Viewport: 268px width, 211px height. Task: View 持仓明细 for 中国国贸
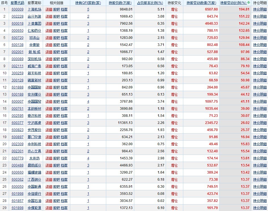260,102
